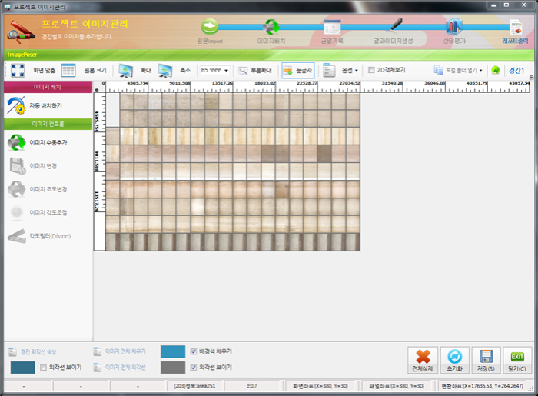Click 이미지 수동추가 manual add

(38, 142)
